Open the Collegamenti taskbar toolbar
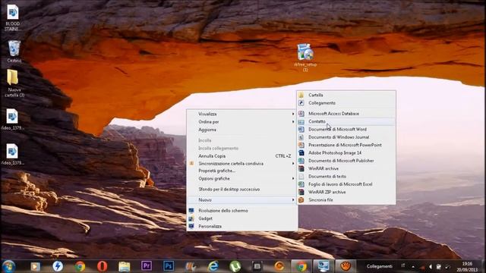This screenshot has height=273, width=486. coord(380,266)
